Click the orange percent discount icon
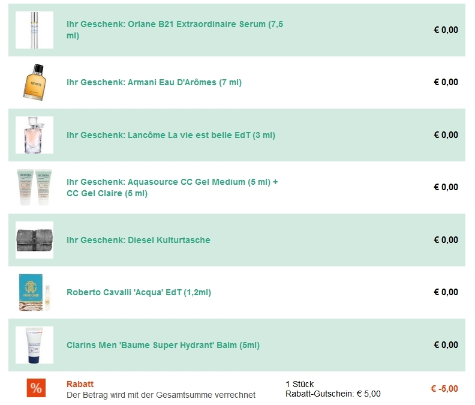Viewport: 475px width, 405px height. 36,388
